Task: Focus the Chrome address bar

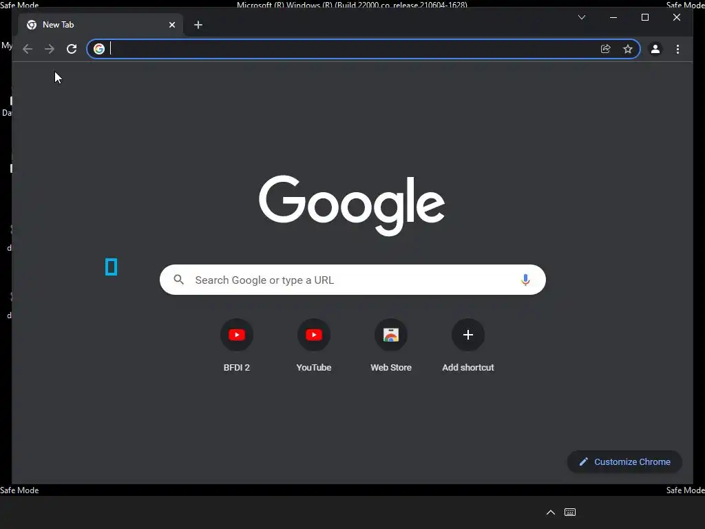Action: click(x=364, y=49)
